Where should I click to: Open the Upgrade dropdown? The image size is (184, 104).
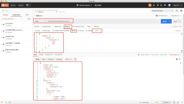point(177,5)
